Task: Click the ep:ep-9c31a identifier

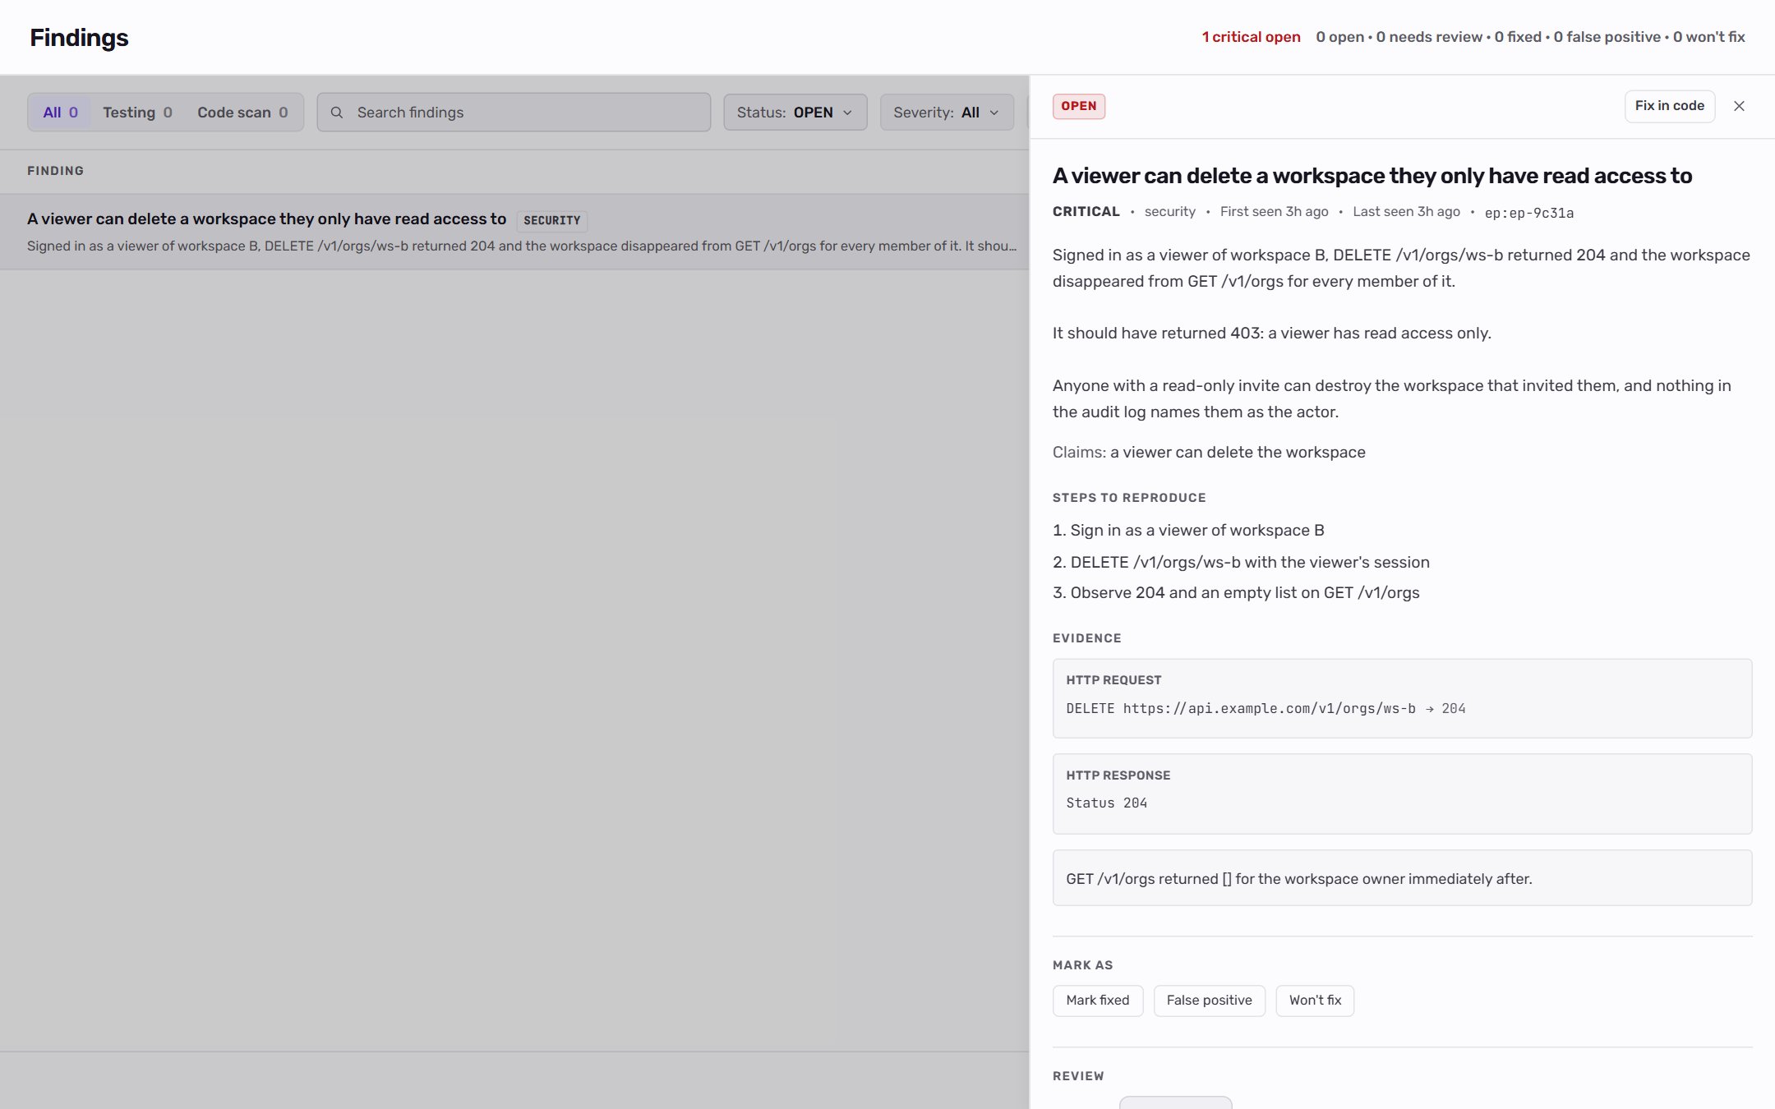Action: tap(1529, 213)
